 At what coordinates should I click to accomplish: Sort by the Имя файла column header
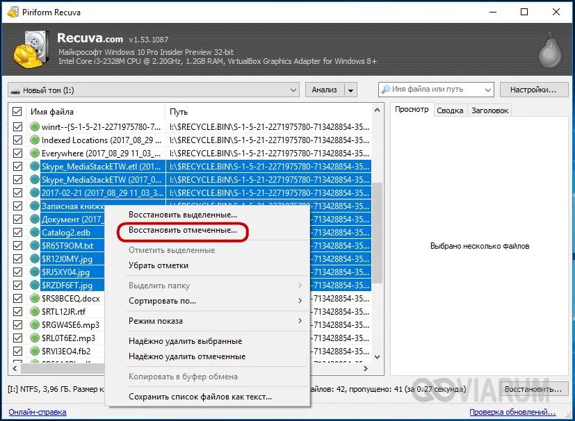[52, 112]
